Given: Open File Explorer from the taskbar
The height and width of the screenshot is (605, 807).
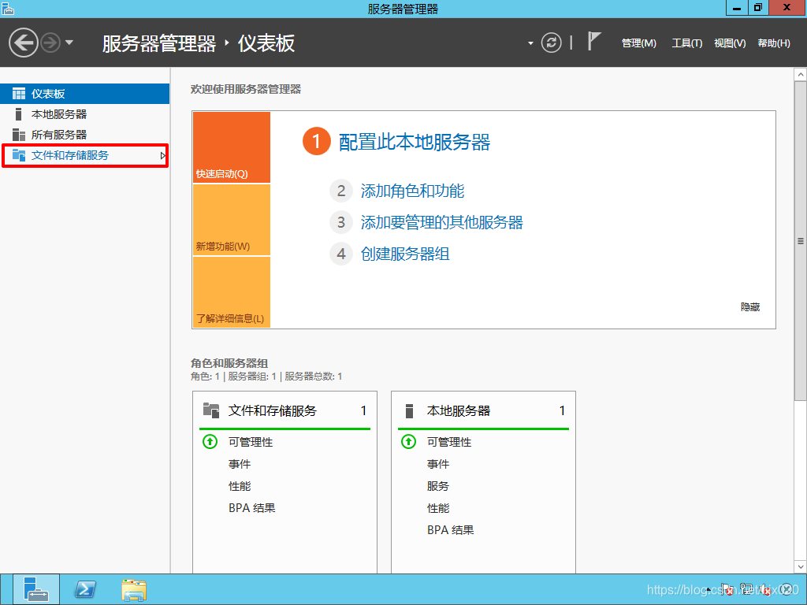Looking at the screenshot, I should [x=134, y=589].
